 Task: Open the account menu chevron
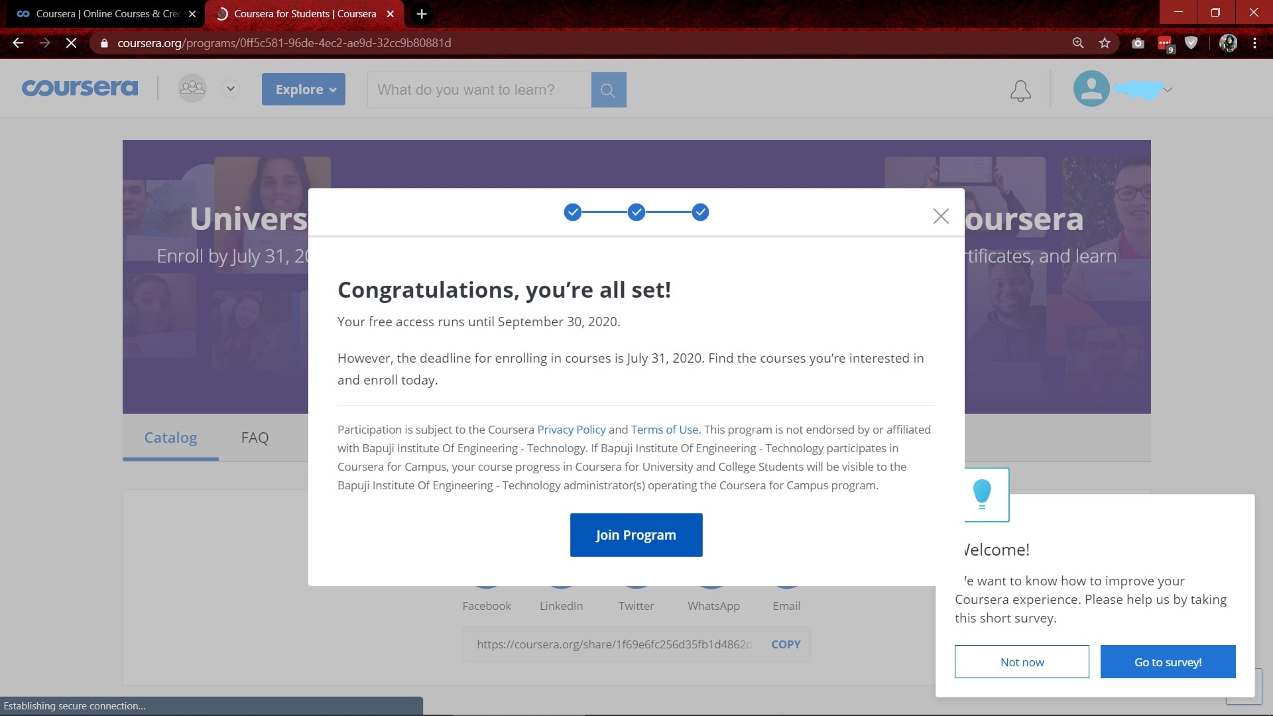click(1168, 89)
